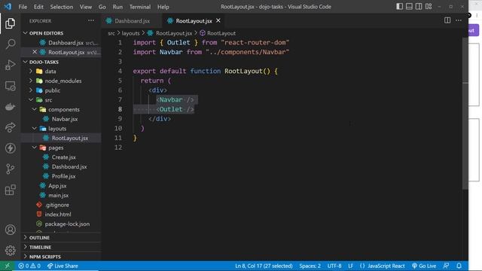Toggle secondary side bar layout icon

pos(419,7)
